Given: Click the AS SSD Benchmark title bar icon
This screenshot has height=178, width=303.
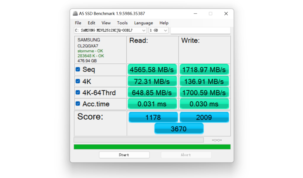Looking at the screenshot, I should click(x=75, y=13).
